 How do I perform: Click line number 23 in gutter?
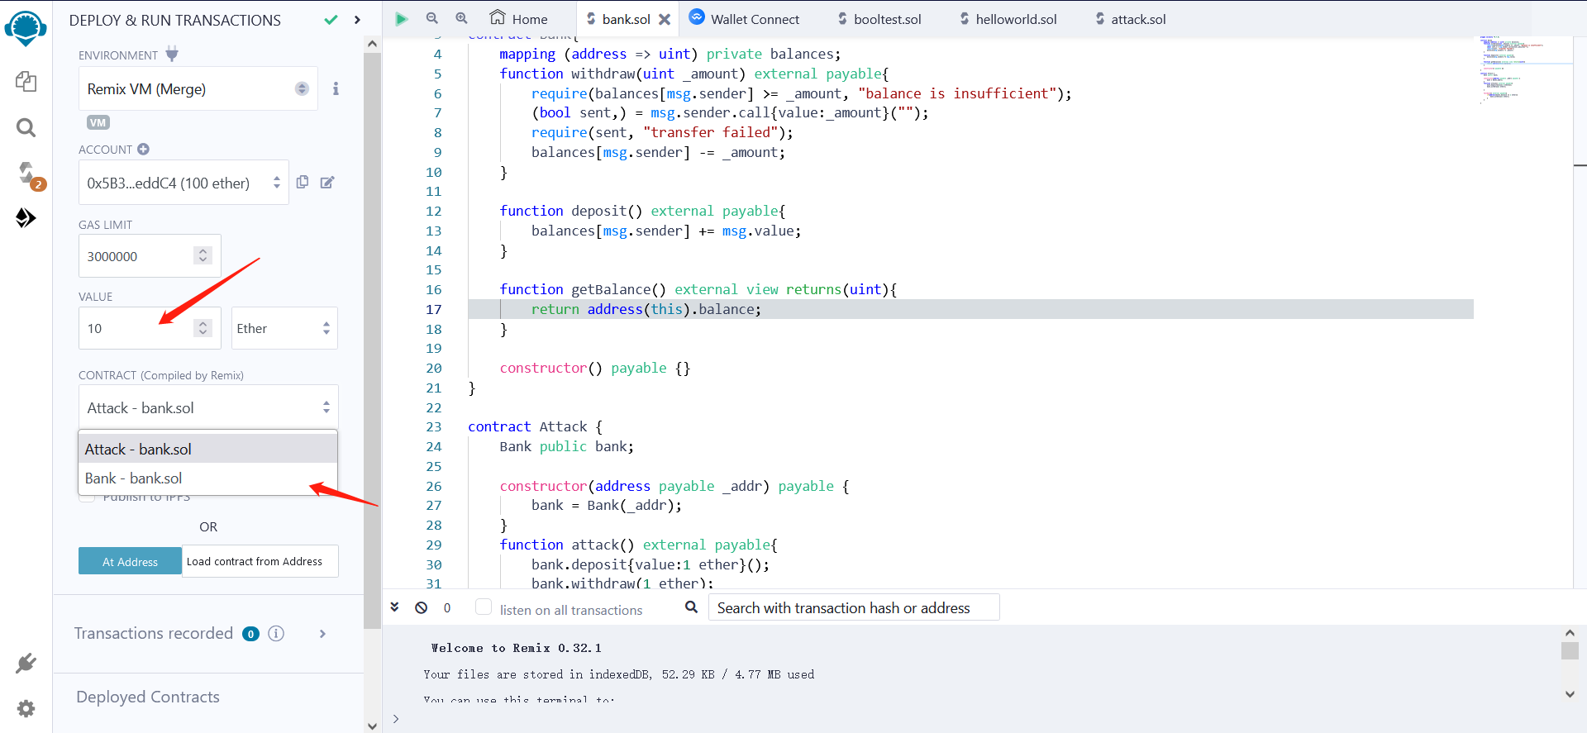pyautogui.click(x=434, y=426)
